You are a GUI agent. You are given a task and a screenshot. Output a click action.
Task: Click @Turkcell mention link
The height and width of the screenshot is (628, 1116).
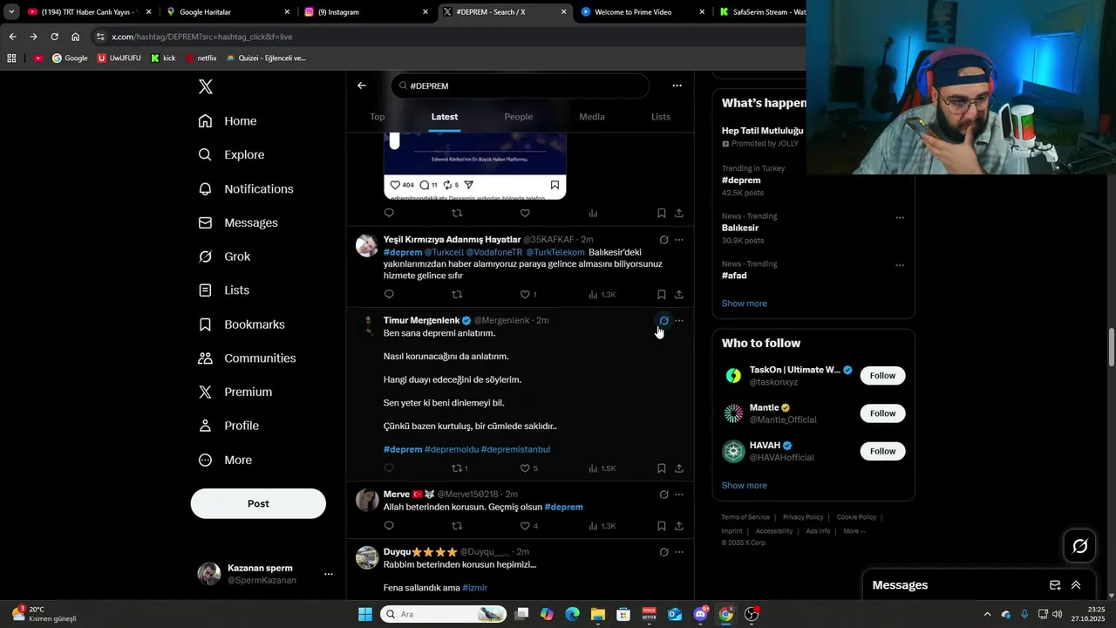tap(444, 252)
